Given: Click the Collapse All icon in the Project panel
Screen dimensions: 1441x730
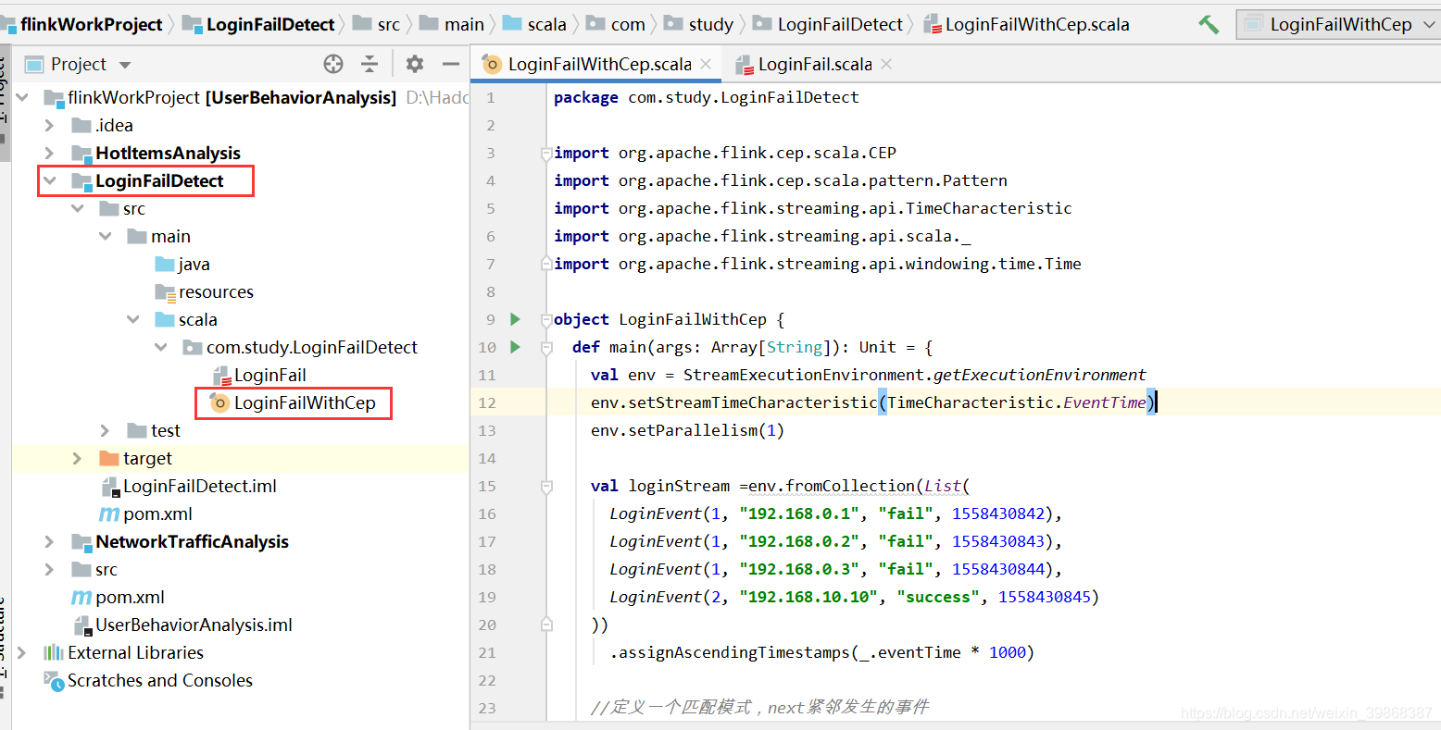Looking at the screenshot, I should [370, 64].
